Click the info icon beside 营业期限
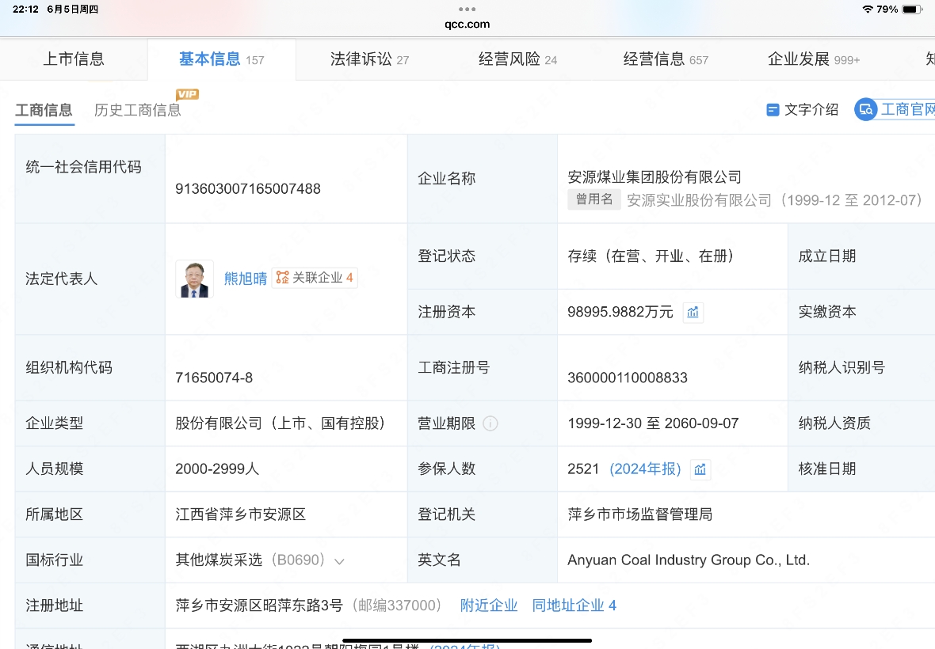Screen dimensions: 935x649 click(x=490, y=423)
